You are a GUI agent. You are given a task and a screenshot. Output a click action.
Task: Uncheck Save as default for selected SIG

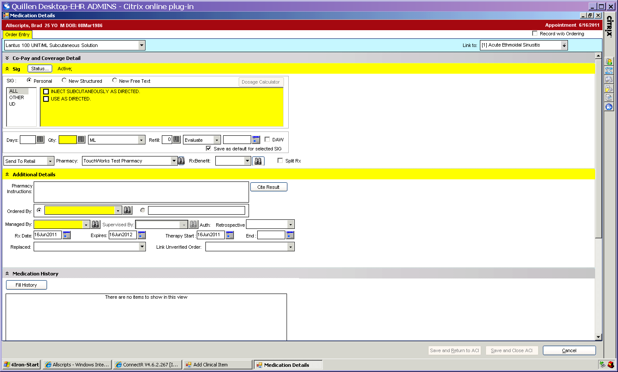pyautogui.click(x=208, y=148)
